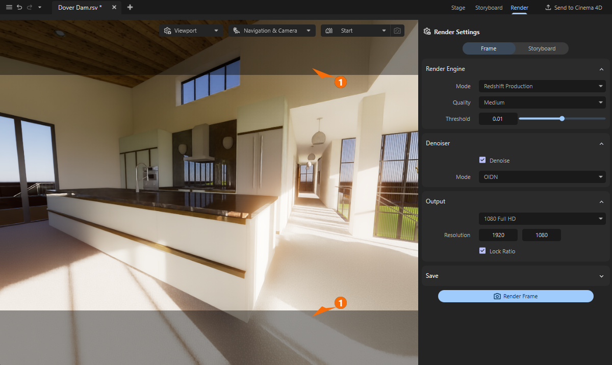Click the Render Frame button

point(516,296)
